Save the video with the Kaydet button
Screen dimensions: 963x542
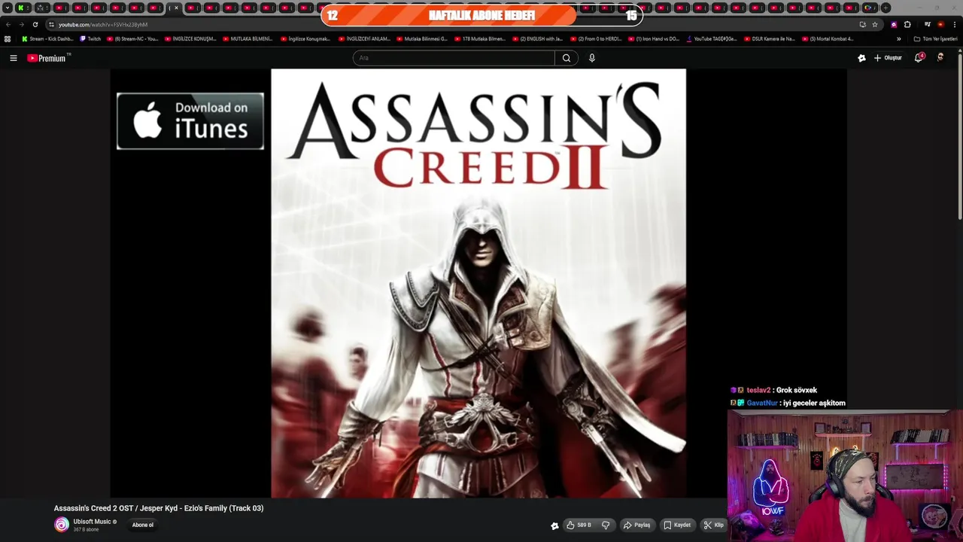pos(676,525)
